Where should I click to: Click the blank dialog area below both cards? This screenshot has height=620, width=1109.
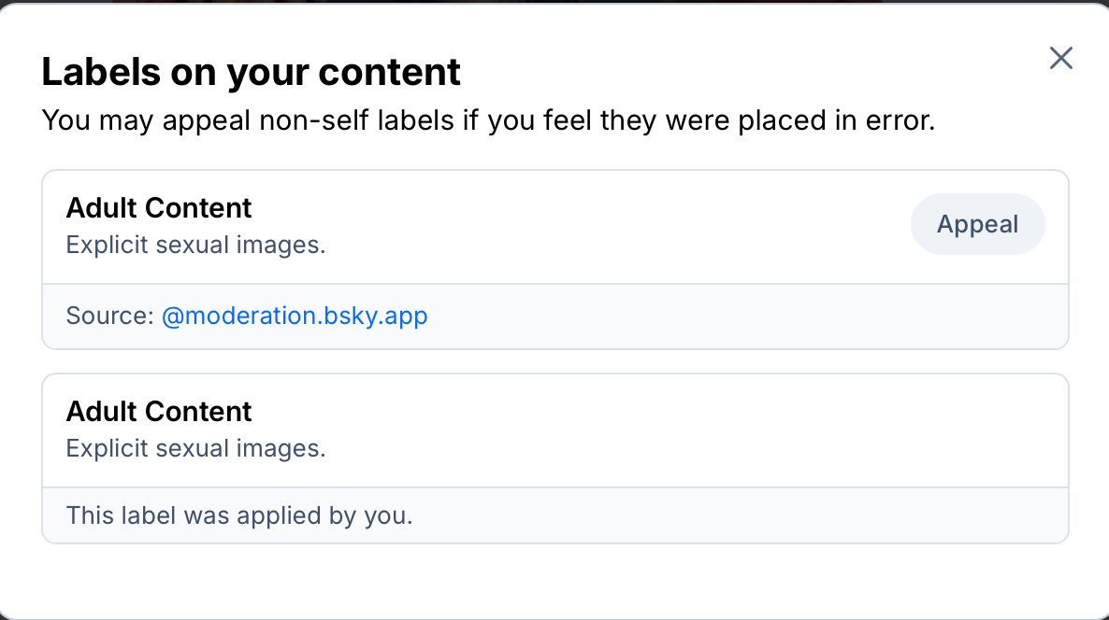pos(554,579)
